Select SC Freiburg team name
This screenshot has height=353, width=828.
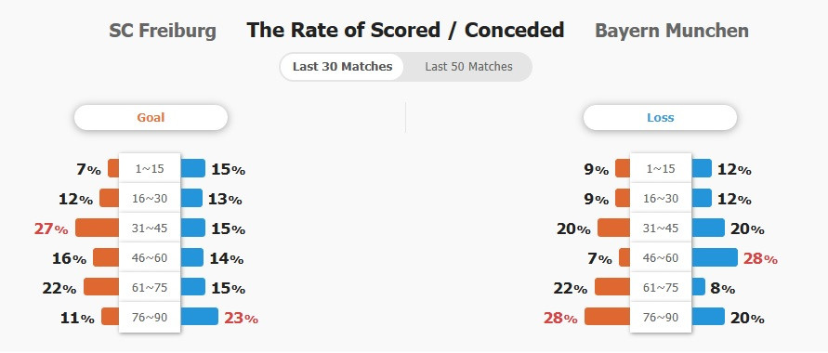click(163, 31)
